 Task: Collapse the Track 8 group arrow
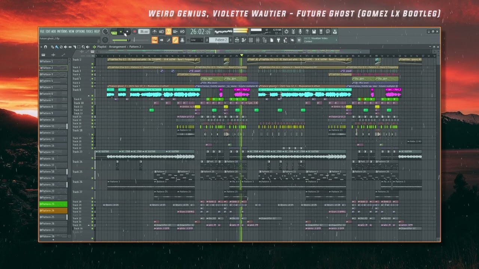tap(89, 96)
